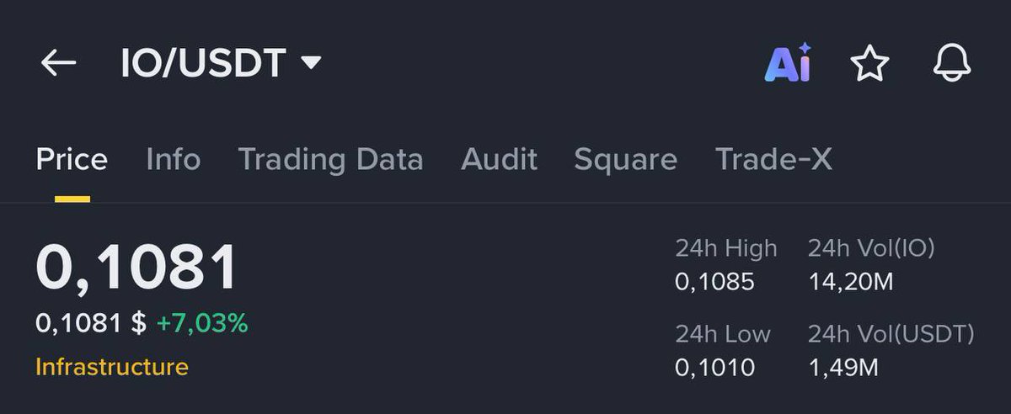Go to the Square tab
The height and width of the screenshot is (414, 1011).
(x=625, y=159)
